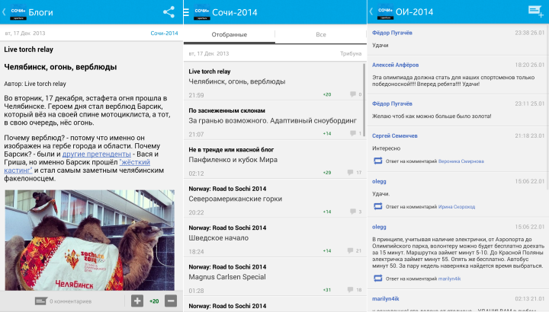
Task: Tap the share icon in Блоги header
Action: 169,11
